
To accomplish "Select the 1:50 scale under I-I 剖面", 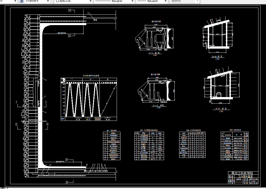I will pyautogui.click(x=155, y=55).
